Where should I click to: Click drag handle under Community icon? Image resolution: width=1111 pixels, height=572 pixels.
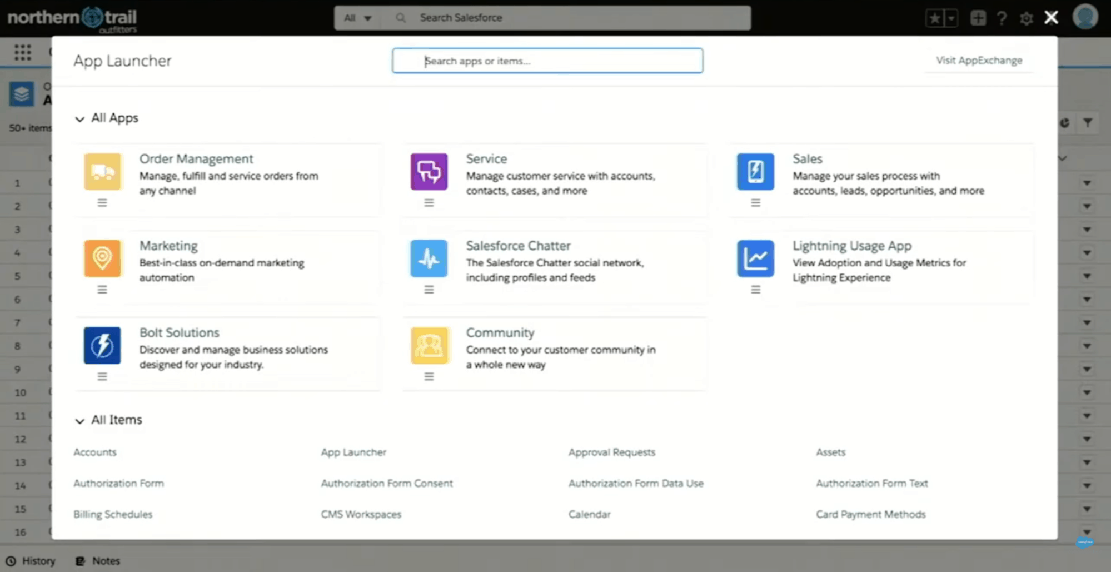(x=429, y=376)
